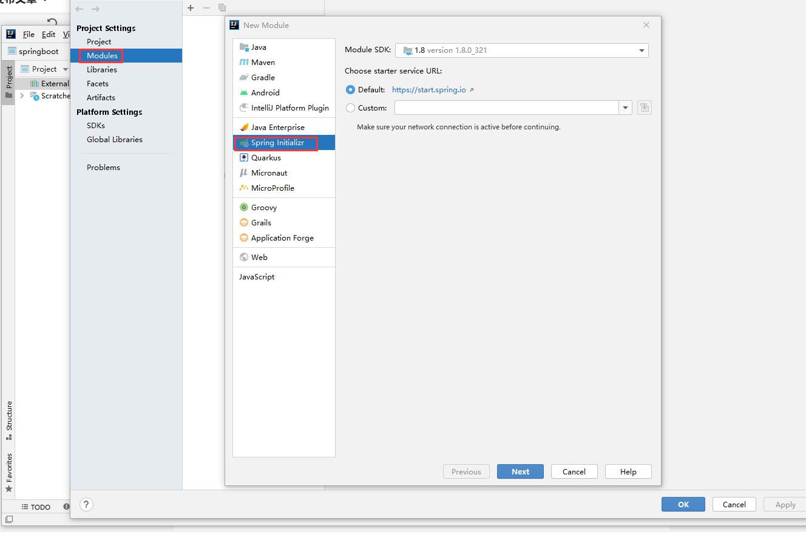Image resolution: width=806 pixels, height=537 pixels.
Task: Select the Custom starter service URL
Action: [350, 108]
